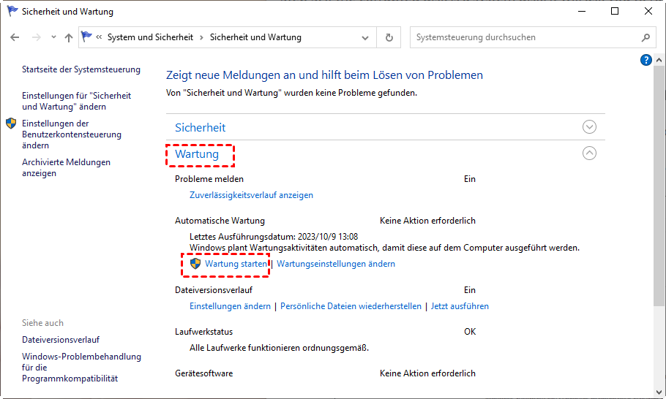Click the OK status of Laufwerkstatus
Screen dimensions: 666x399
coord(470,332)
